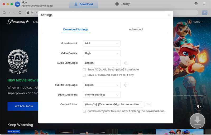Click the lock icon in address bar
The width and height of the screenshot is (211, 135).
pyautogui.click(x=28, y=12)
